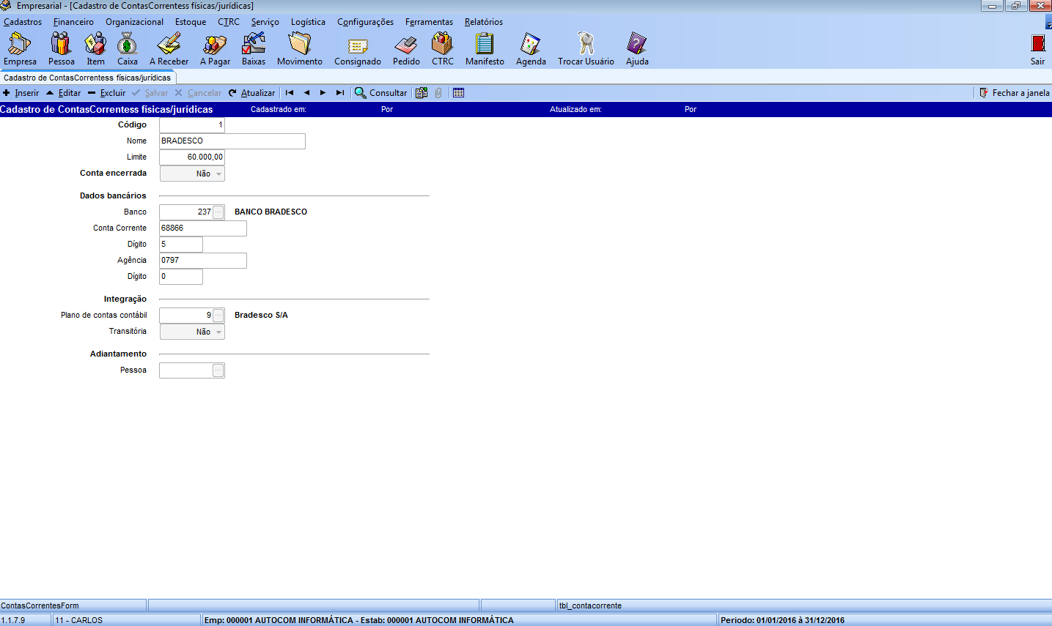Click the Limite input field
Screen dimensions: 1052x626
[191, 157]
